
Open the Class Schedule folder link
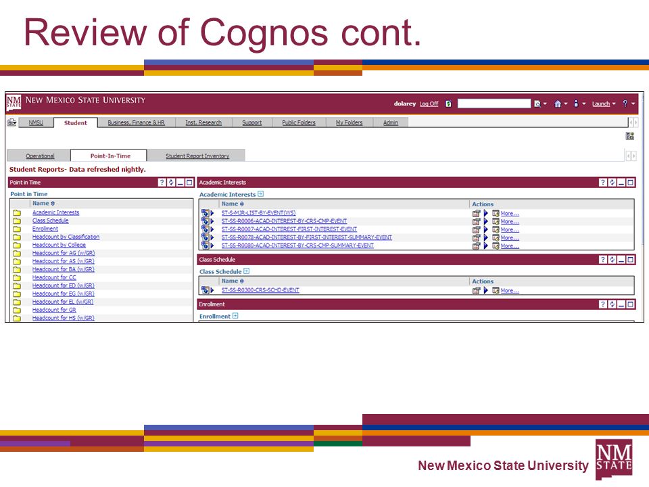point(51,221)
